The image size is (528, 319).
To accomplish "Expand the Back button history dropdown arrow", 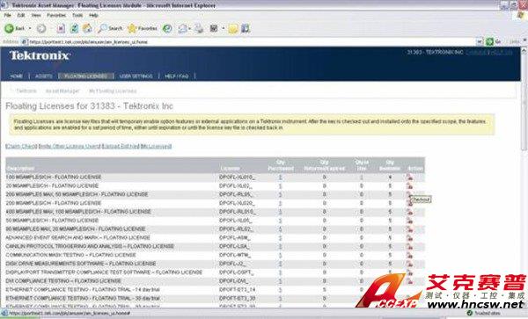I will [30, 29].
